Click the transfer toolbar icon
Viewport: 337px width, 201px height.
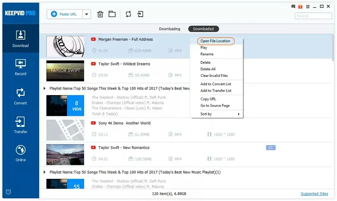(140, 14)
